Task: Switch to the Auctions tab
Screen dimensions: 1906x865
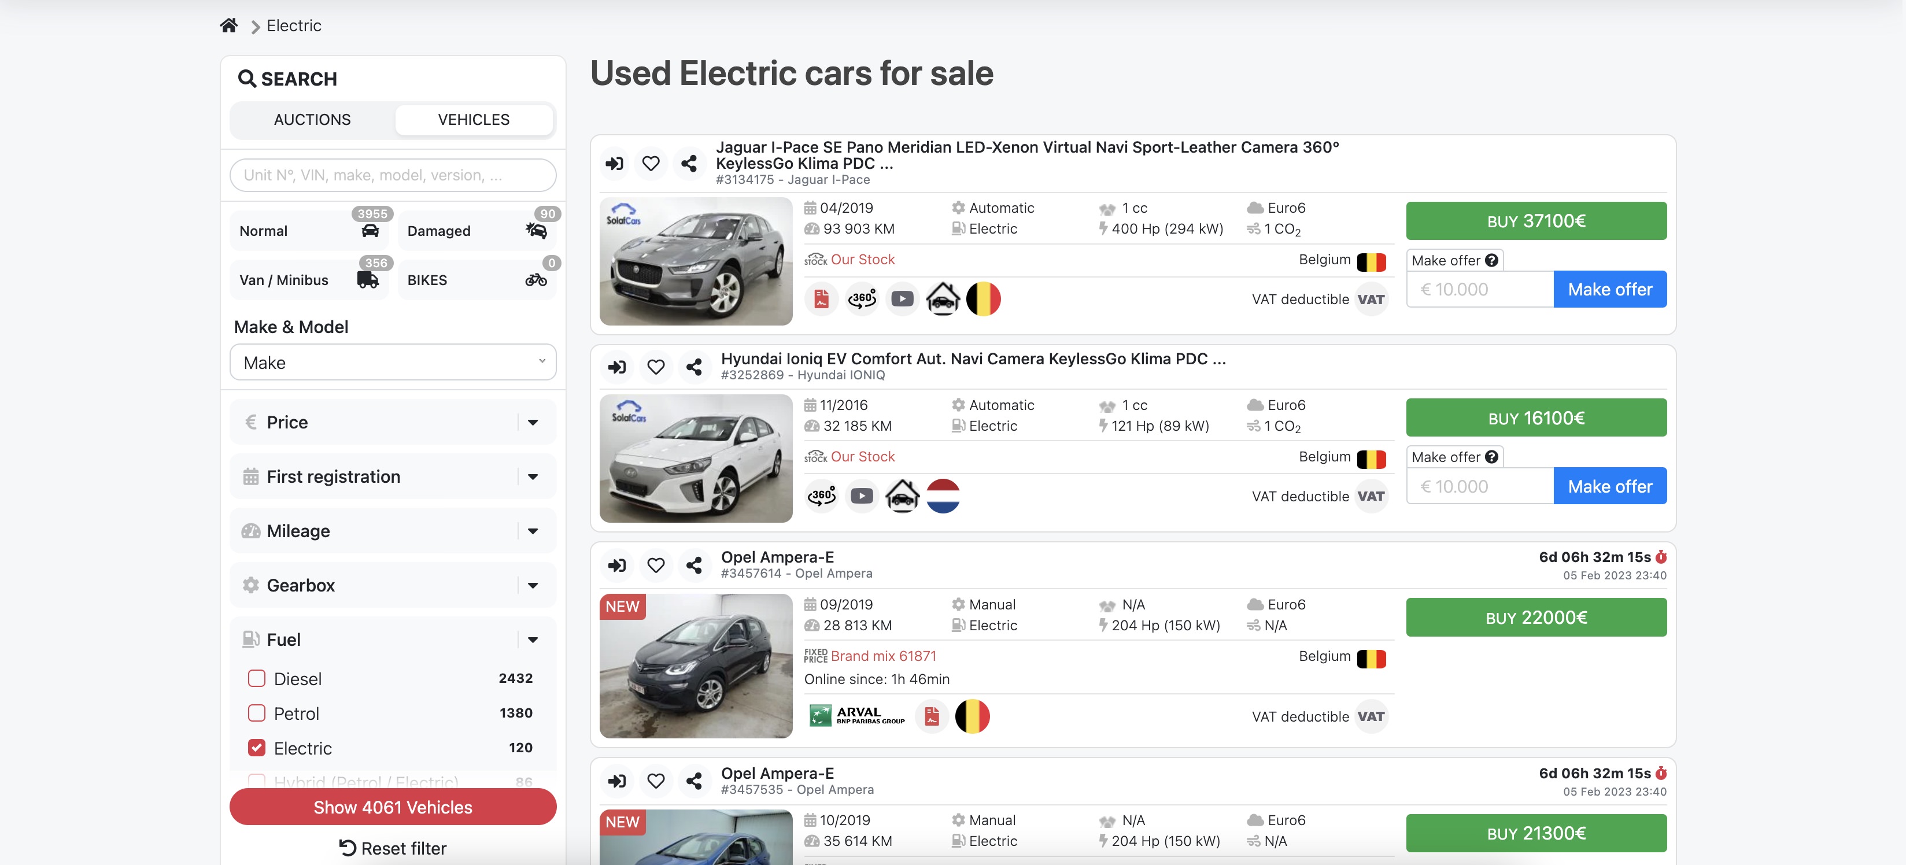Action: tap(312, 119)
